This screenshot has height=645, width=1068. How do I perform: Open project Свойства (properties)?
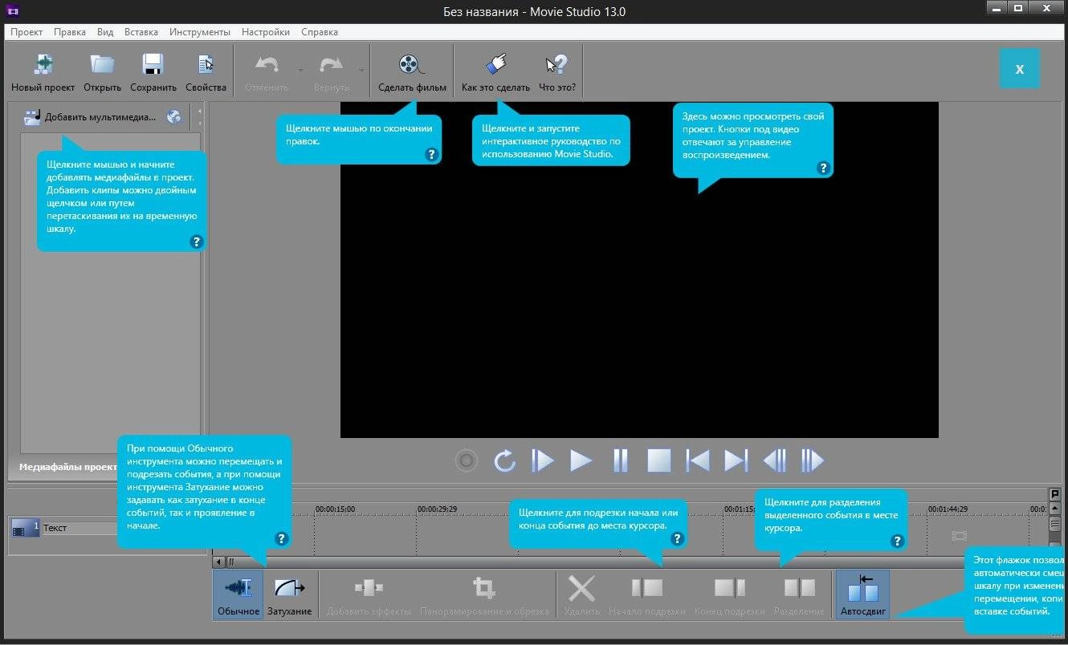206,71
